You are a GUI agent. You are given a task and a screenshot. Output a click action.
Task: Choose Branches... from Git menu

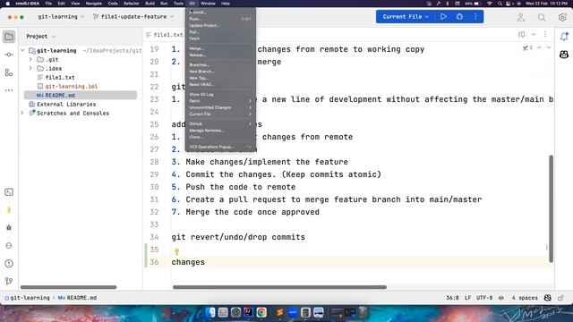point(220,64)
